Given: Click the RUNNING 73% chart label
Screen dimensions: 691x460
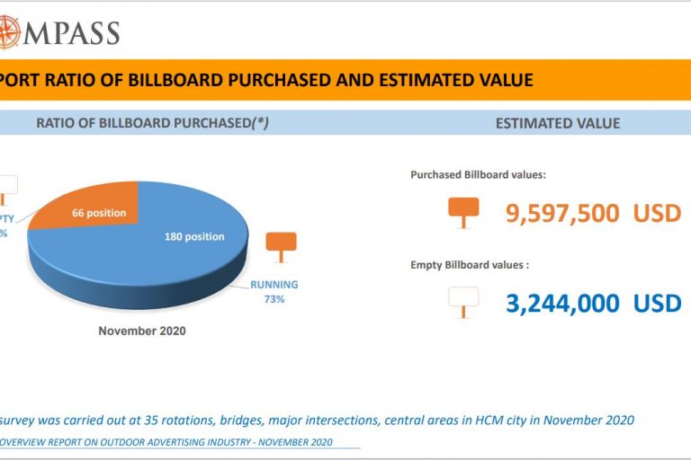Looking at the screenshot, I should 274,291.
